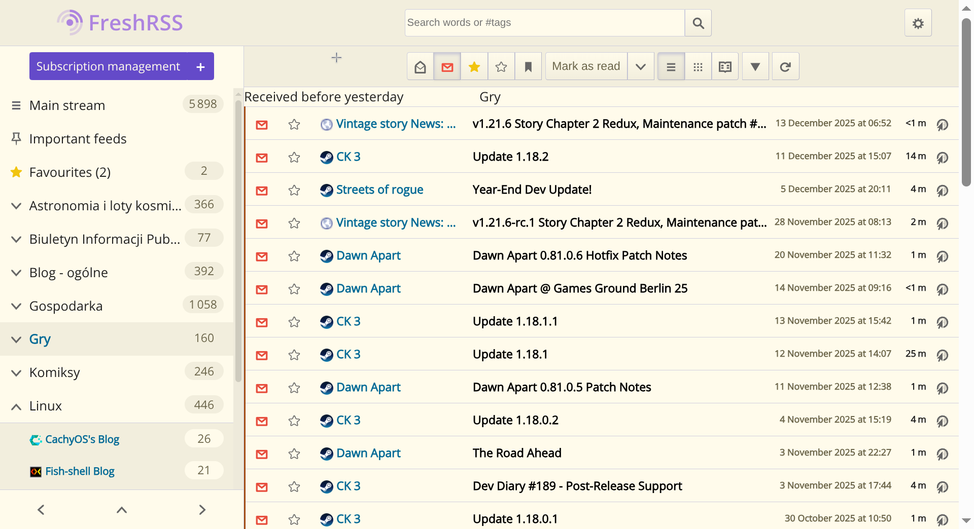Viewport: 974px width, 529px height.
Task: Open the bookmark queries menu
Action: (528, 66)
